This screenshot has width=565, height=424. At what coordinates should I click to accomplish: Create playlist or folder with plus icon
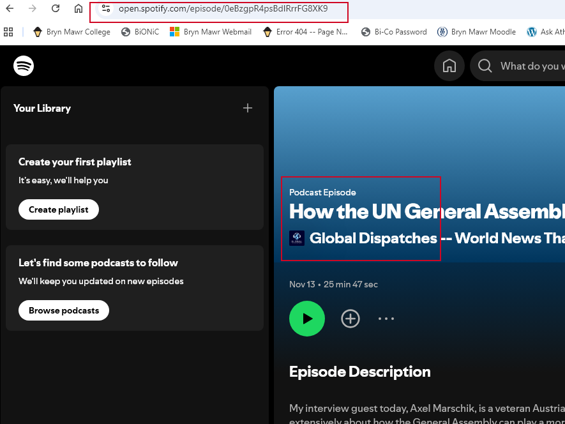pos(248,108)
